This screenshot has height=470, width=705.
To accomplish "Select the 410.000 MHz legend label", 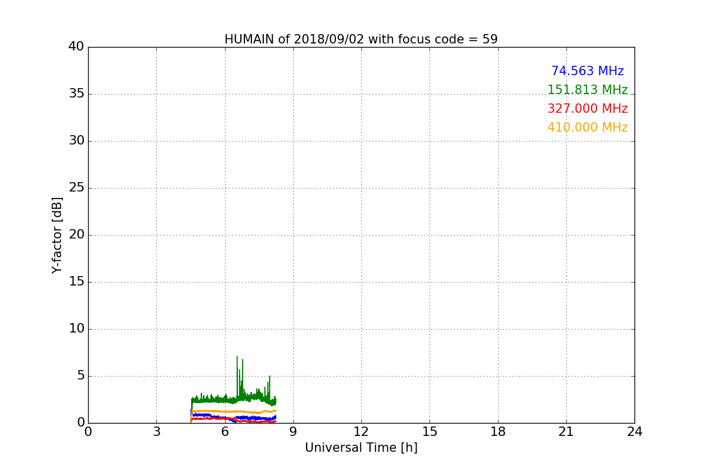I will pos(587,127).
